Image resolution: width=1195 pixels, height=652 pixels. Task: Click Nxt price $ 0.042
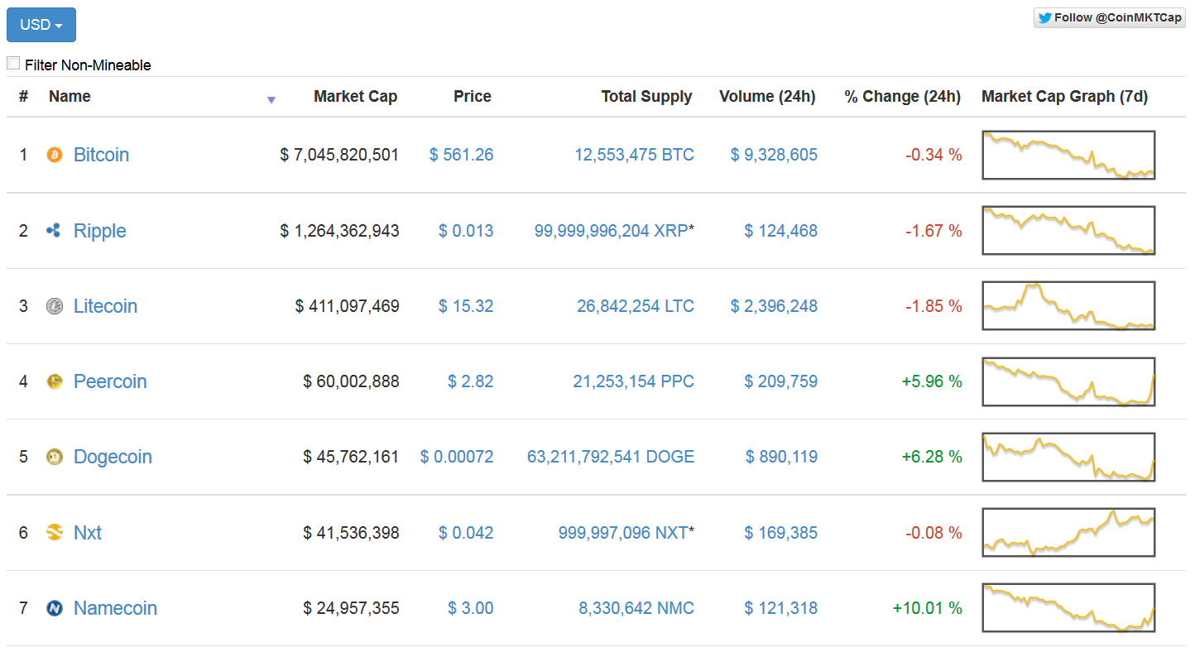click(x=466, y=532)
